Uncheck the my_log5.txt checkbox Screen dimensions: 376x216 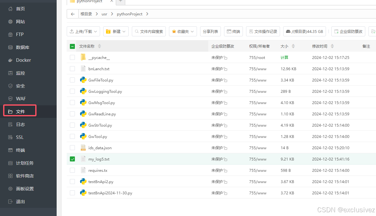click(x=72, y=159)
